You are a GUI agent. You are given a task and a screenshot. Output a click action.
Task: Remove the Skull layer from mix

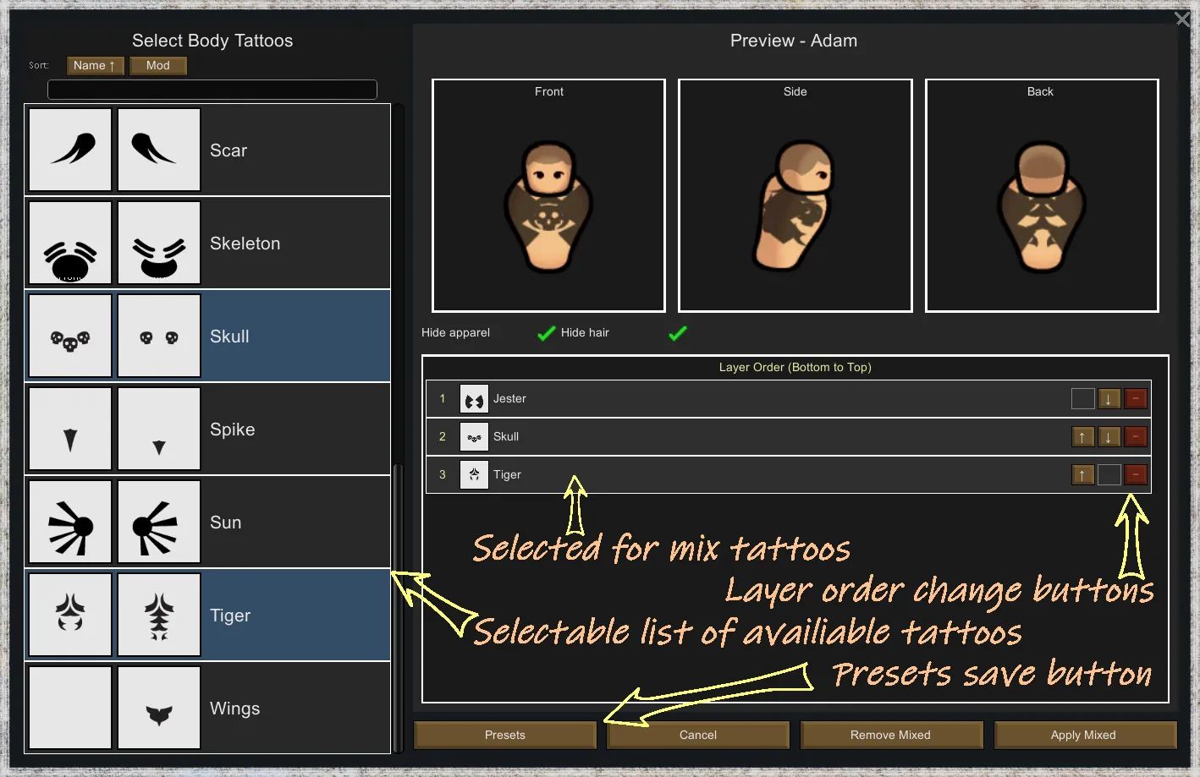pyautogui.click(x=1136, y=436)
